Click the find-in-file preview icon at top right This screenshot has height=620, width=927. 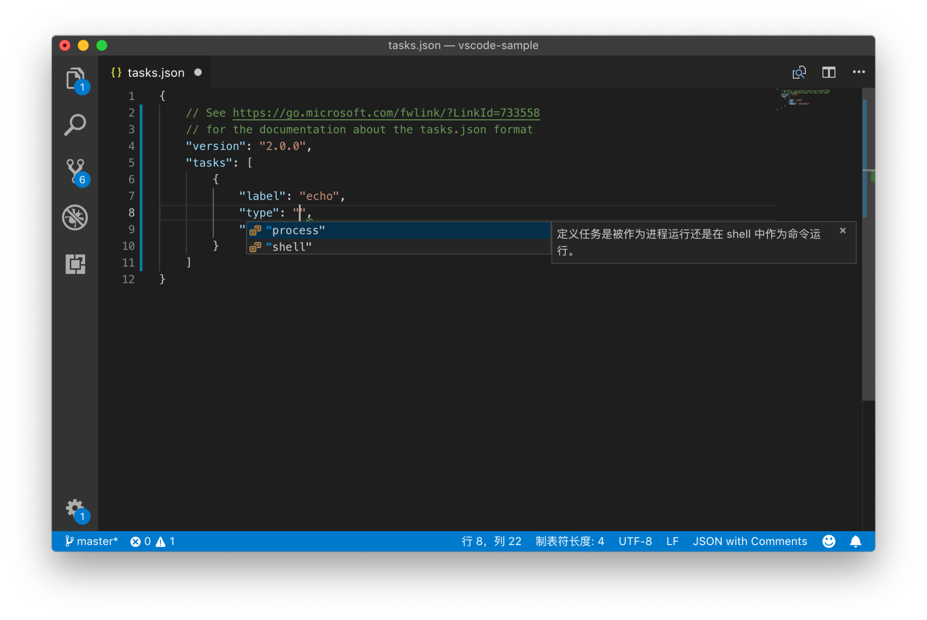799,72
